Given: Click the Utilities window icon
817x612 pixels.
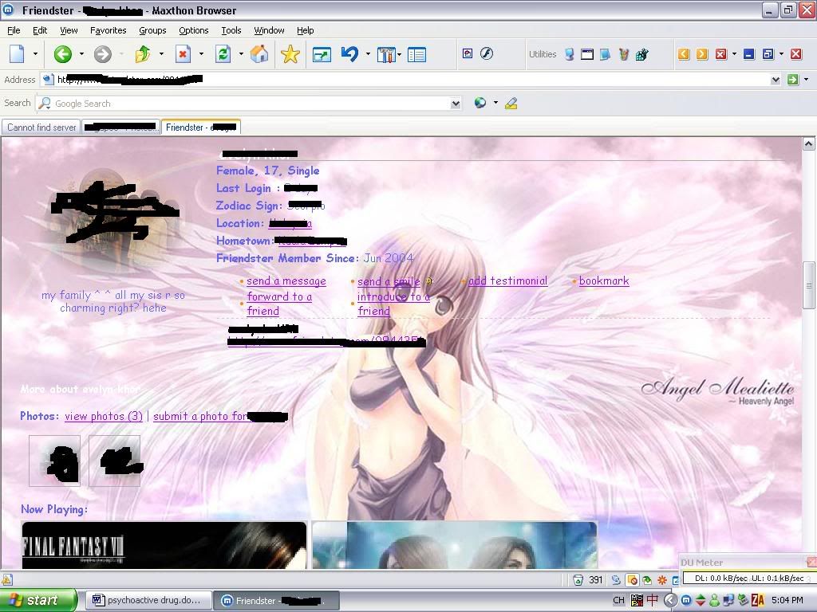Looking at the screenshot, I should click(587, 54).
